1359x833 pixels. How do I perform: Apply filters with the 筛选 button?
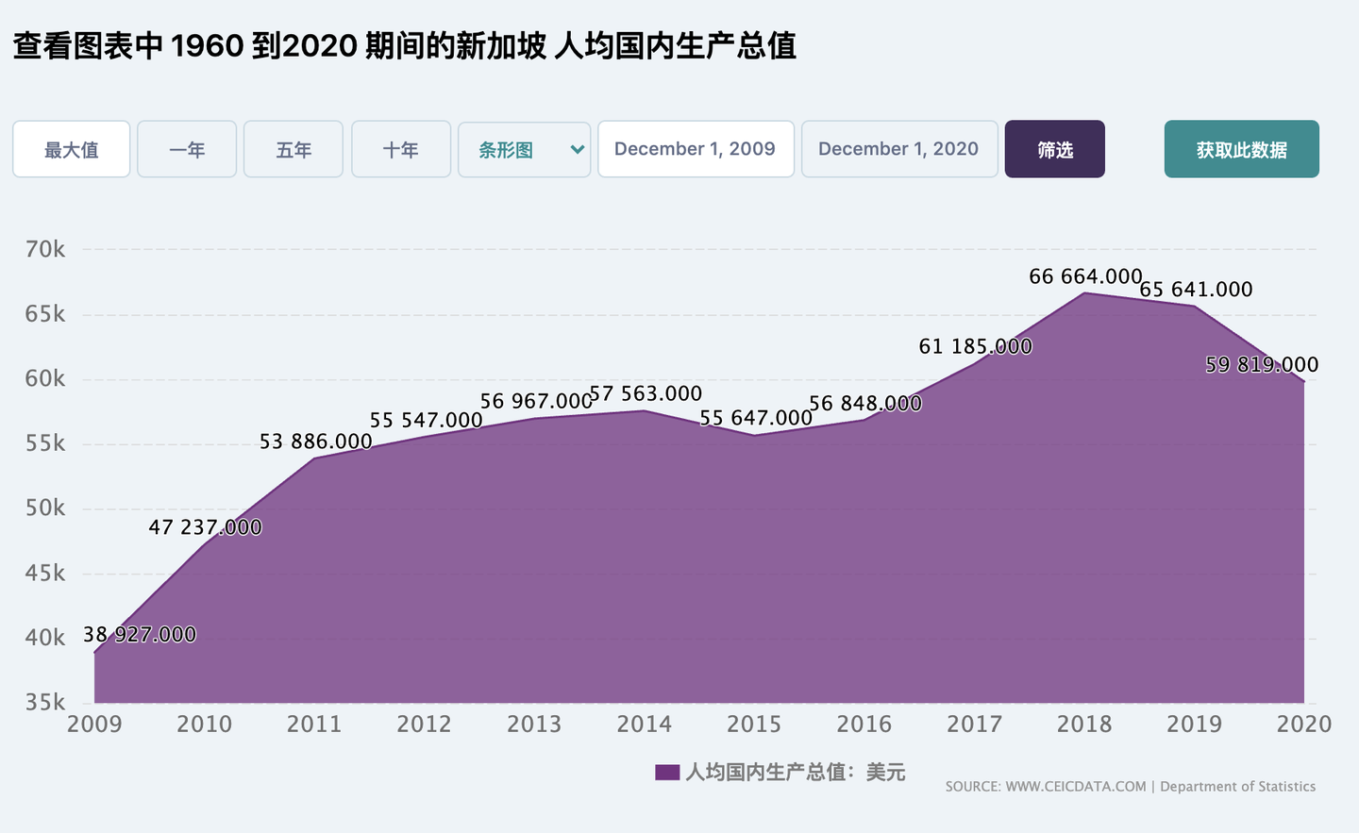point(1054,149)
